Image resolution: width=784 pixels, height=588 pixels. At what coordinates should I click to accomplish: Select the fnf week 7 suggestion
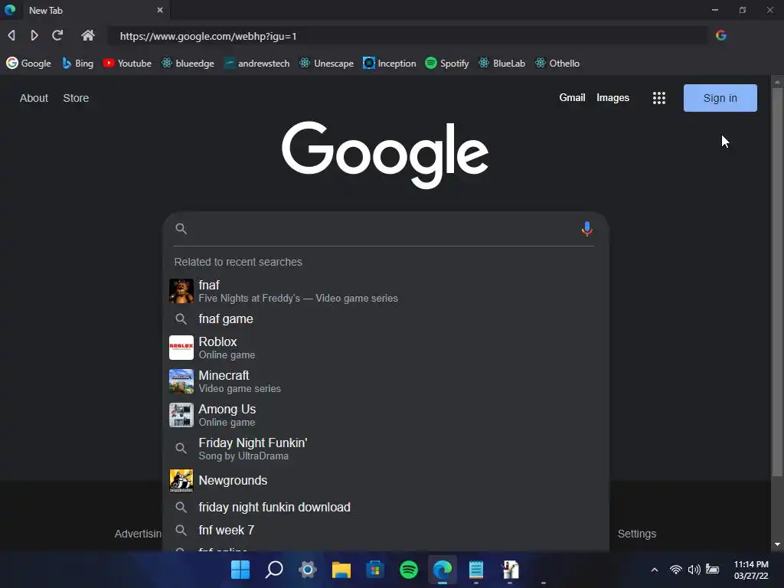coord(386,530)
